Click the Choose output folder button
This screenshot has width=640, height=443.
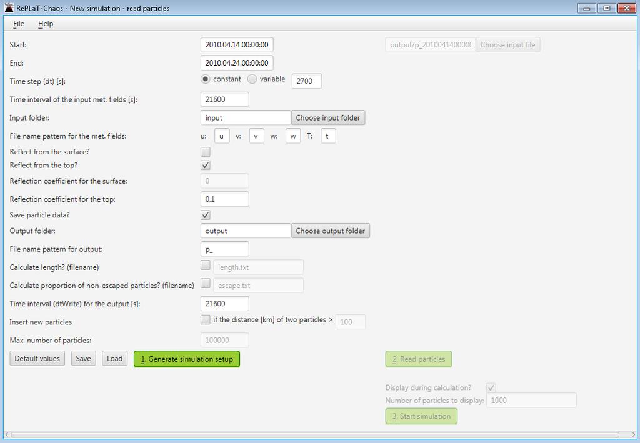[x=330, y=231]
